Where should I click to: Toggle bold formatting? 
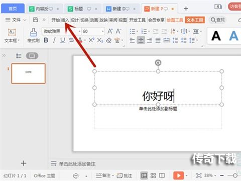46,40
